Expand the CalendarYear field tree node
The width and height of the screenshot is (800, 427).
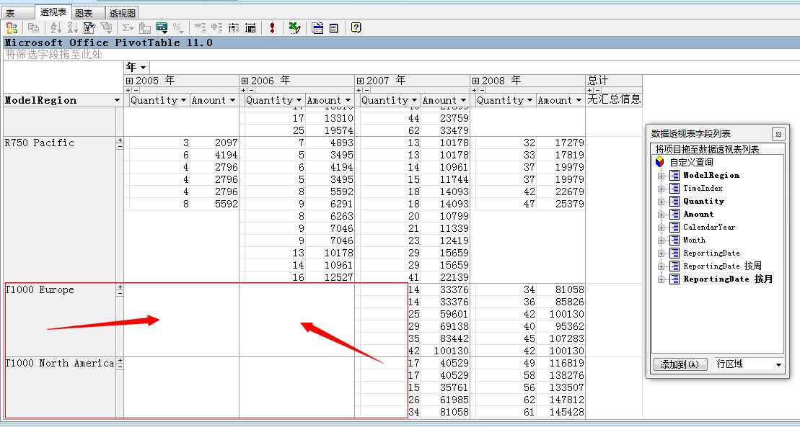[x=660, y=228]
